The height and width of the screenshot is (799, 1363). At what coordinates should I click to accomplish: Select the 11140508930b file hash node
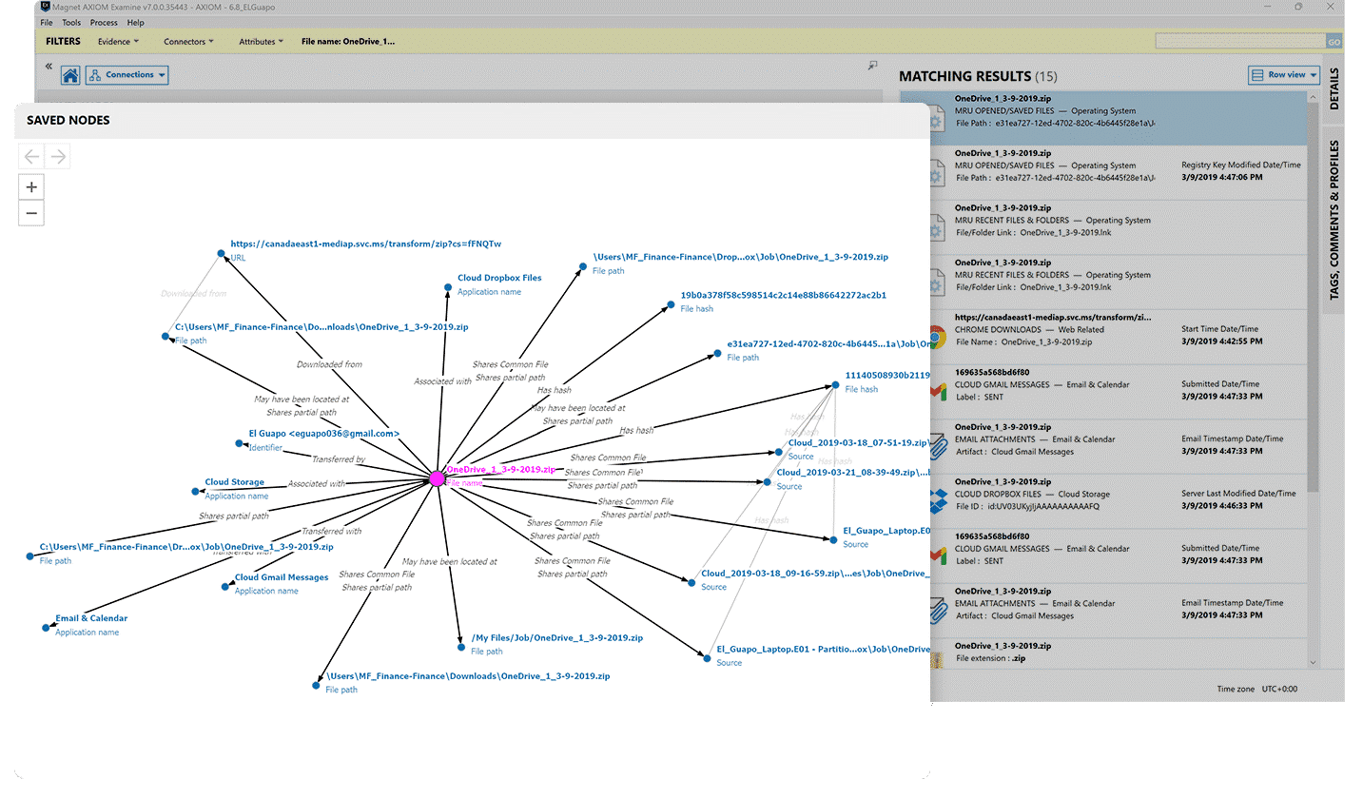coord(835,385)
